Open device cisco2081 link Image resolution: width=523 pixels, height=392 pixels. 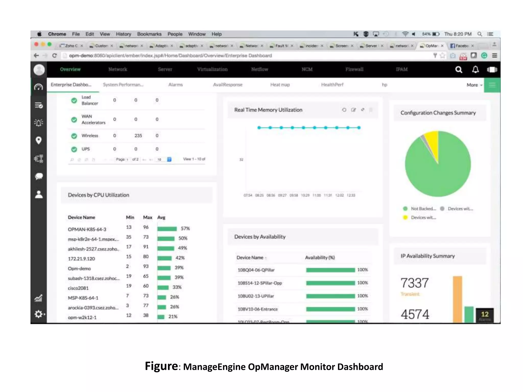pyautogui.click(x=78, y=288)
